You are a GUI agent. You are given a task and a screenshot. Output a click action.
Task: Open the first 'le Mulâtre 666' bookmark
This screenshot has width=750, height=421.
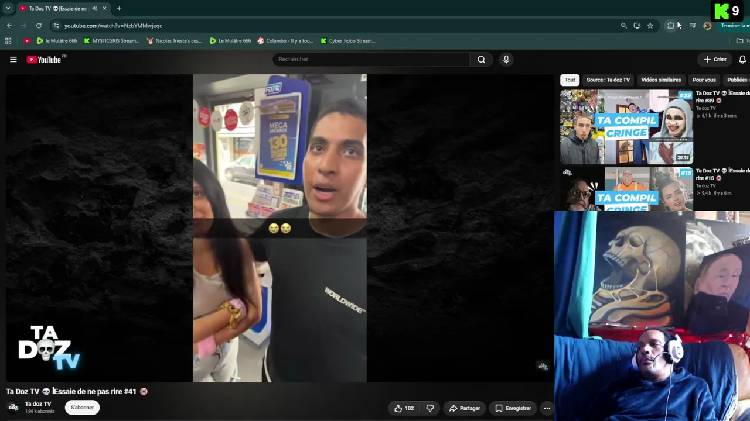[x=57, y=41]
